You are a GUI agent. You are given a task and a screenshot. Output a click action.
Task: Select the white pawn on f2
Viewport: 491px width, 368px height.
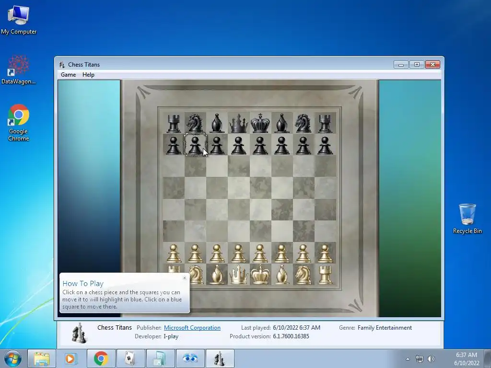pos(282,253)
